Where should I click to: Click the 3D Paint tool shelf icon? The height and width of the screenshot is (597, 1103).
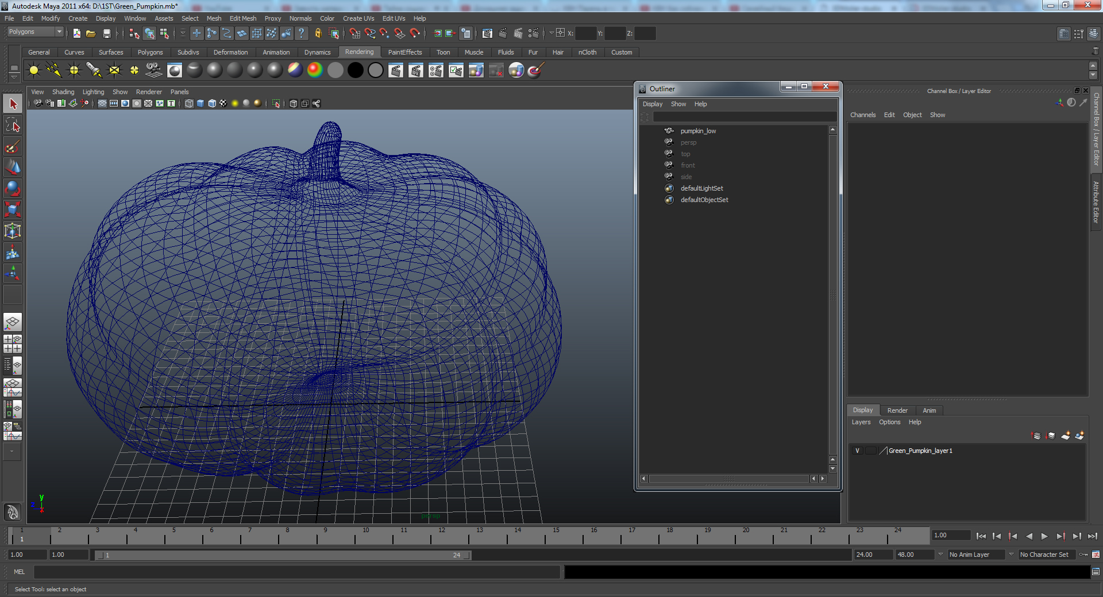point(535,71)
